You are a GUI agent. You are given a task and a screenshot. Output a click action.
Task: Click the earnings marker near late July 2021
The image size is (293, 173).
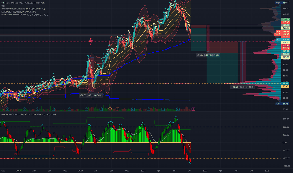178,109
